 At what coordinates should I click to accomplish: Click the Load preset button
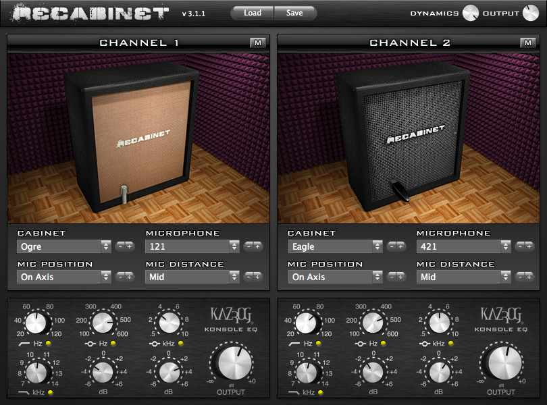tap(252, 13)
